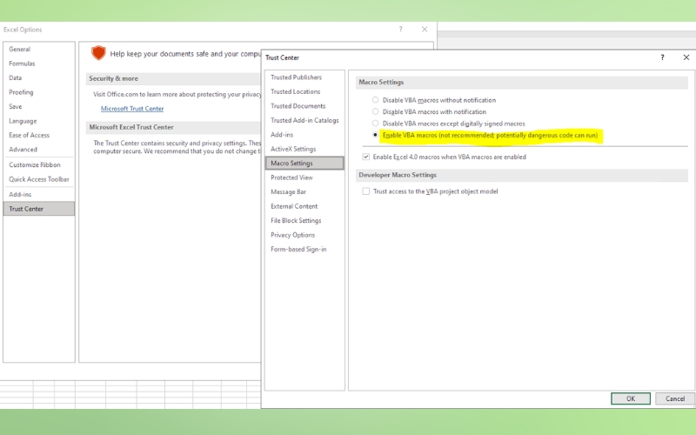Viewport: 696px width, 435px height.
Task: Click OK to confirm macro settings
Action: pos(630,398)
